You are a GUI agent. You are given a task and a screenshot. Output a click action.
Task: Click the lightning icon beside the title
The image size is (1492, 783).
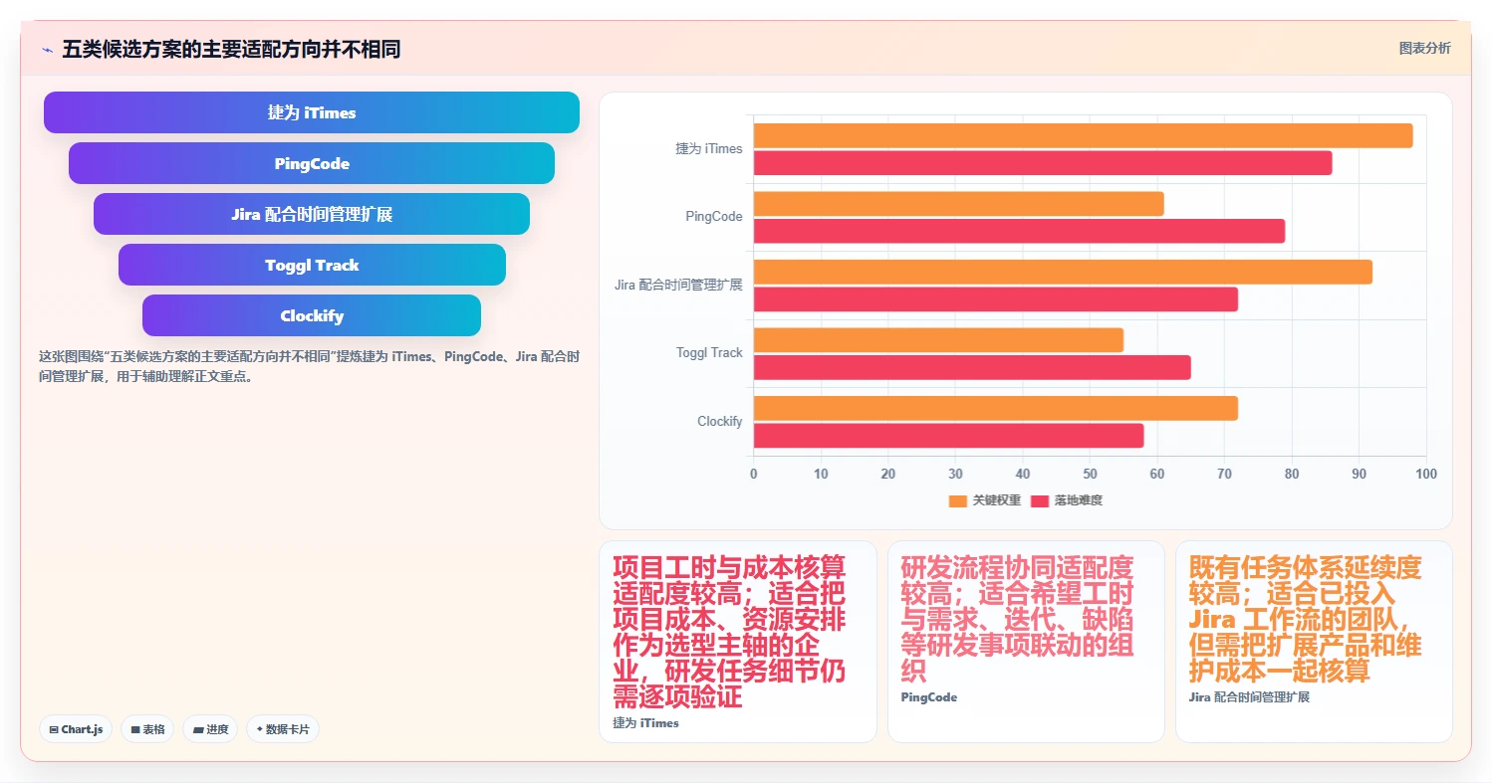pyautogui.click(x=47, y=49)
